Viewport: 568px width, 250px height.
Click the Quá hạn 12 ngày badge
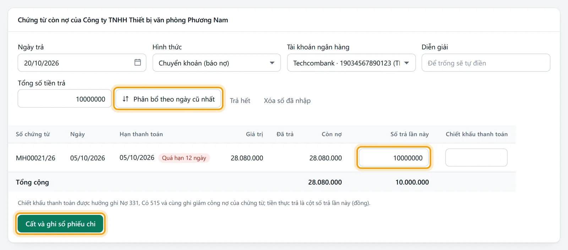(184, 158)
